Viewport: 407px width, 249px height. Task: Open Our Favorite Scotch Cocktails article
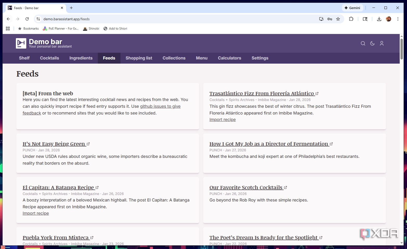click(248, 187)
